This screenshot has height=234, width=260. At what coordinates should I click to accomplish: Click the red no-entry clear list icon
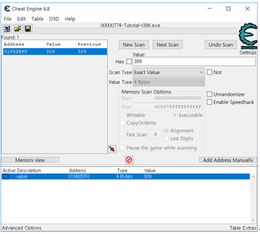tap(129, 160)
